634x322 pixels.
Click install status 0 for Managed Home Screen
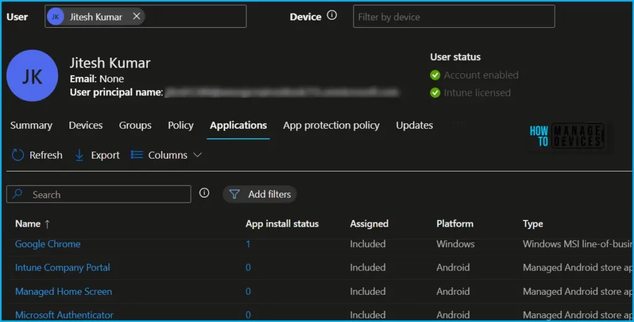pos(248,291)
